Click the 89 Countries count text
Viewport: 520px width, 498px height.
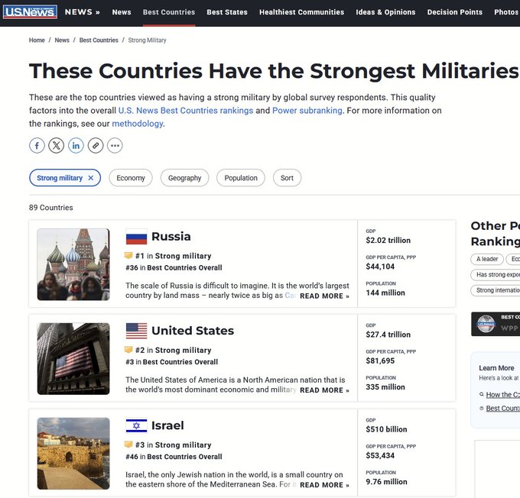[x=51, y=208]
